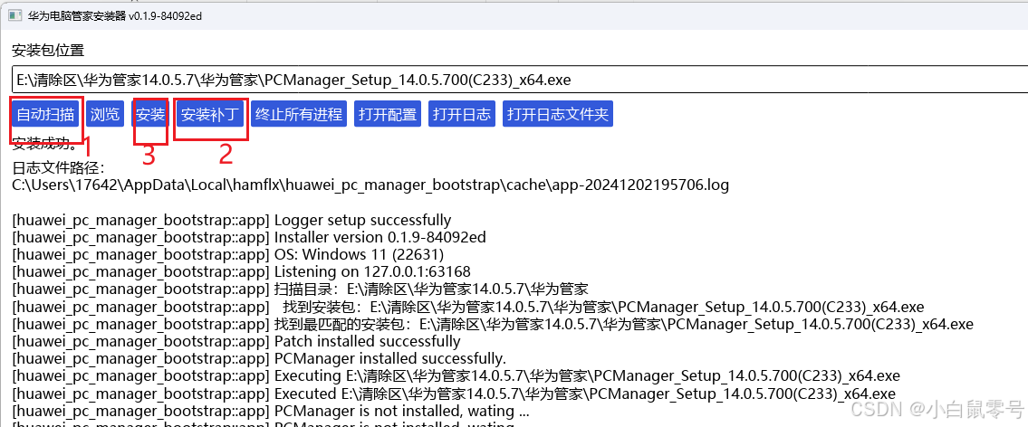
Task: Select 'Installer version 0.1.9-84092ed' log line
Action: click(x=249, y=237)
